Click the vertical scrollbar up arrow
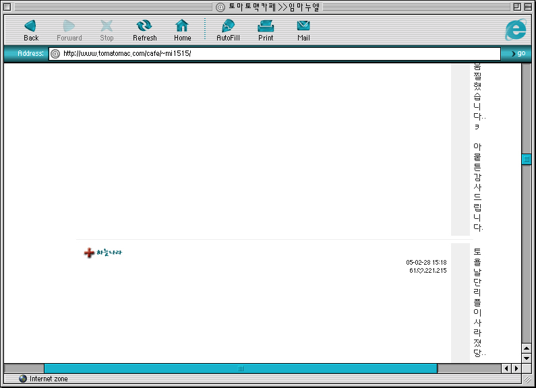 point(527,348)
